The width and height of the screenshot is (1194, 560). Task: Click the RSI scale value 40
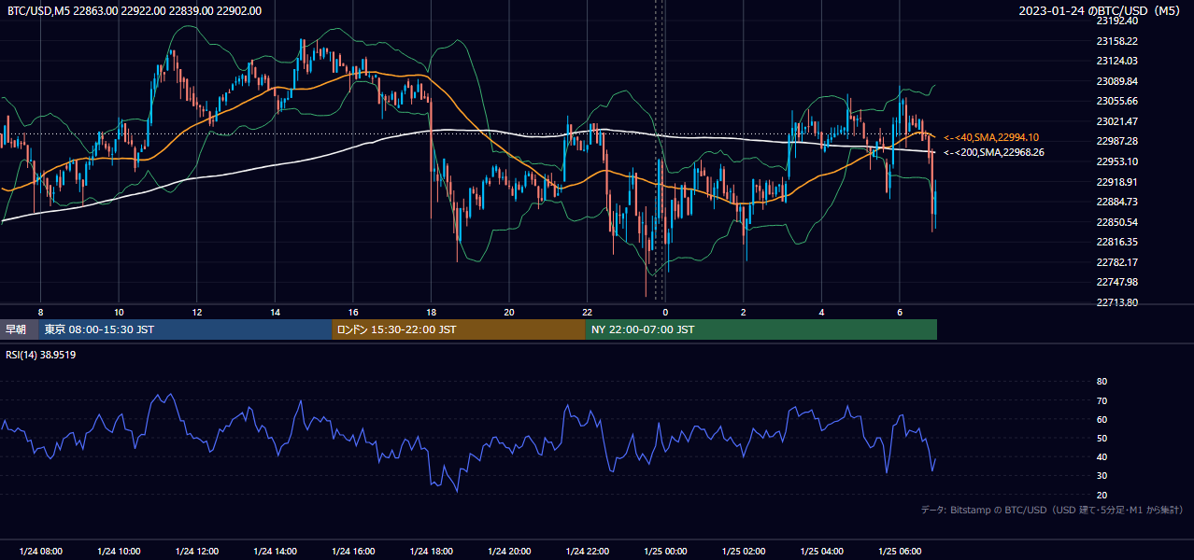(x=1102, y=456)
